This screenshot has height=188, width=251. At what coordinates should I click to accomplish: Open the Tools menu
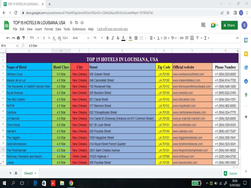(x=67, y=29)
